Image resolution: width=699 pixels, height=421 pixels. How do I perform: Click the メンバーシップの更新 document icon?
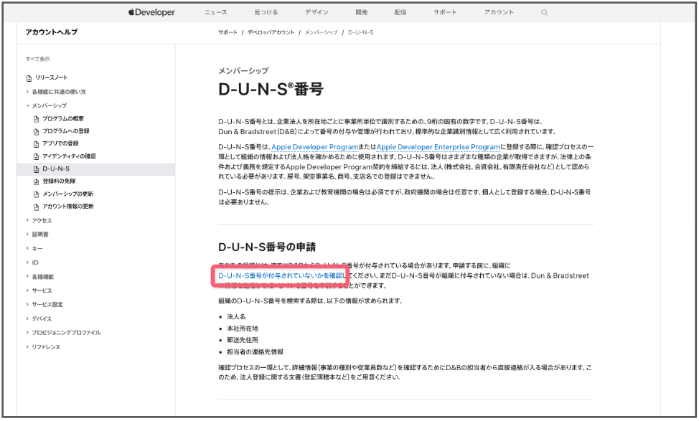pyautogui.click(x=37, y=194)
